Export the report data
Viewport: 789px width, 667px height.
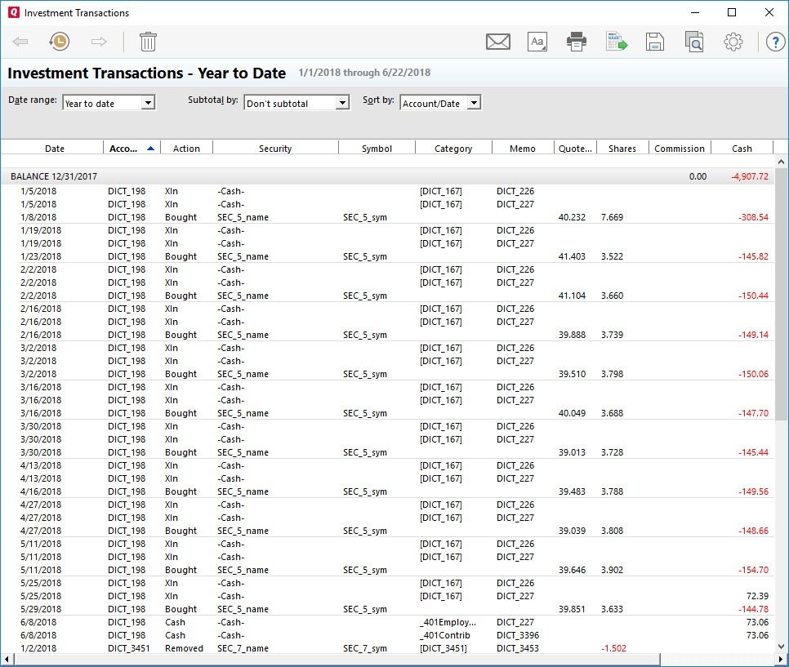click(616, 42)
